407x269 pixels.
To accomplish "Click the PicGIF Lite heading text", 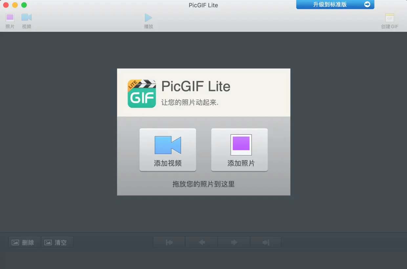I will coord(196,86).
